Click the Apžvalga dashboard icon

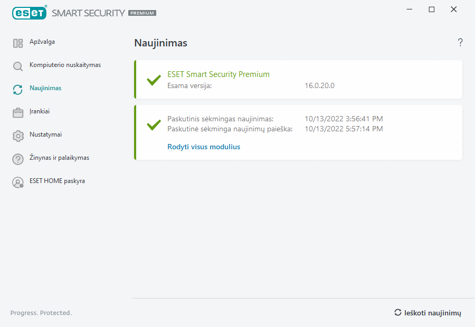tap(18, 43)
